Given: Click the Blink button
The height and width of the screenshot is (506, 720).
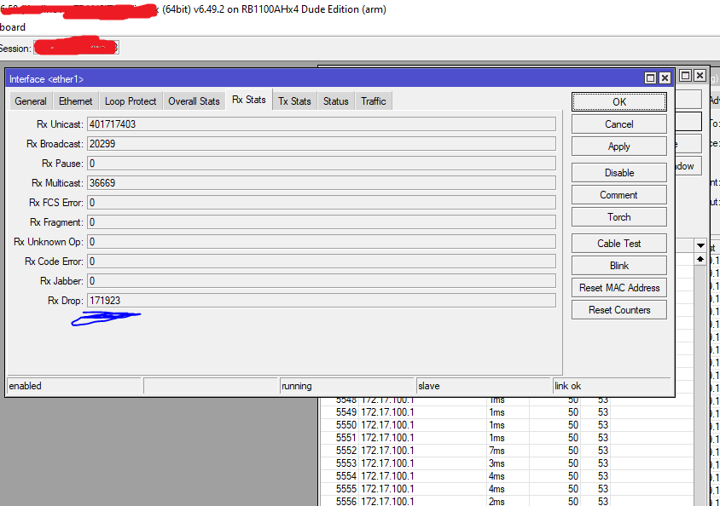Looking at the screenshot, I should pos(619,266).
